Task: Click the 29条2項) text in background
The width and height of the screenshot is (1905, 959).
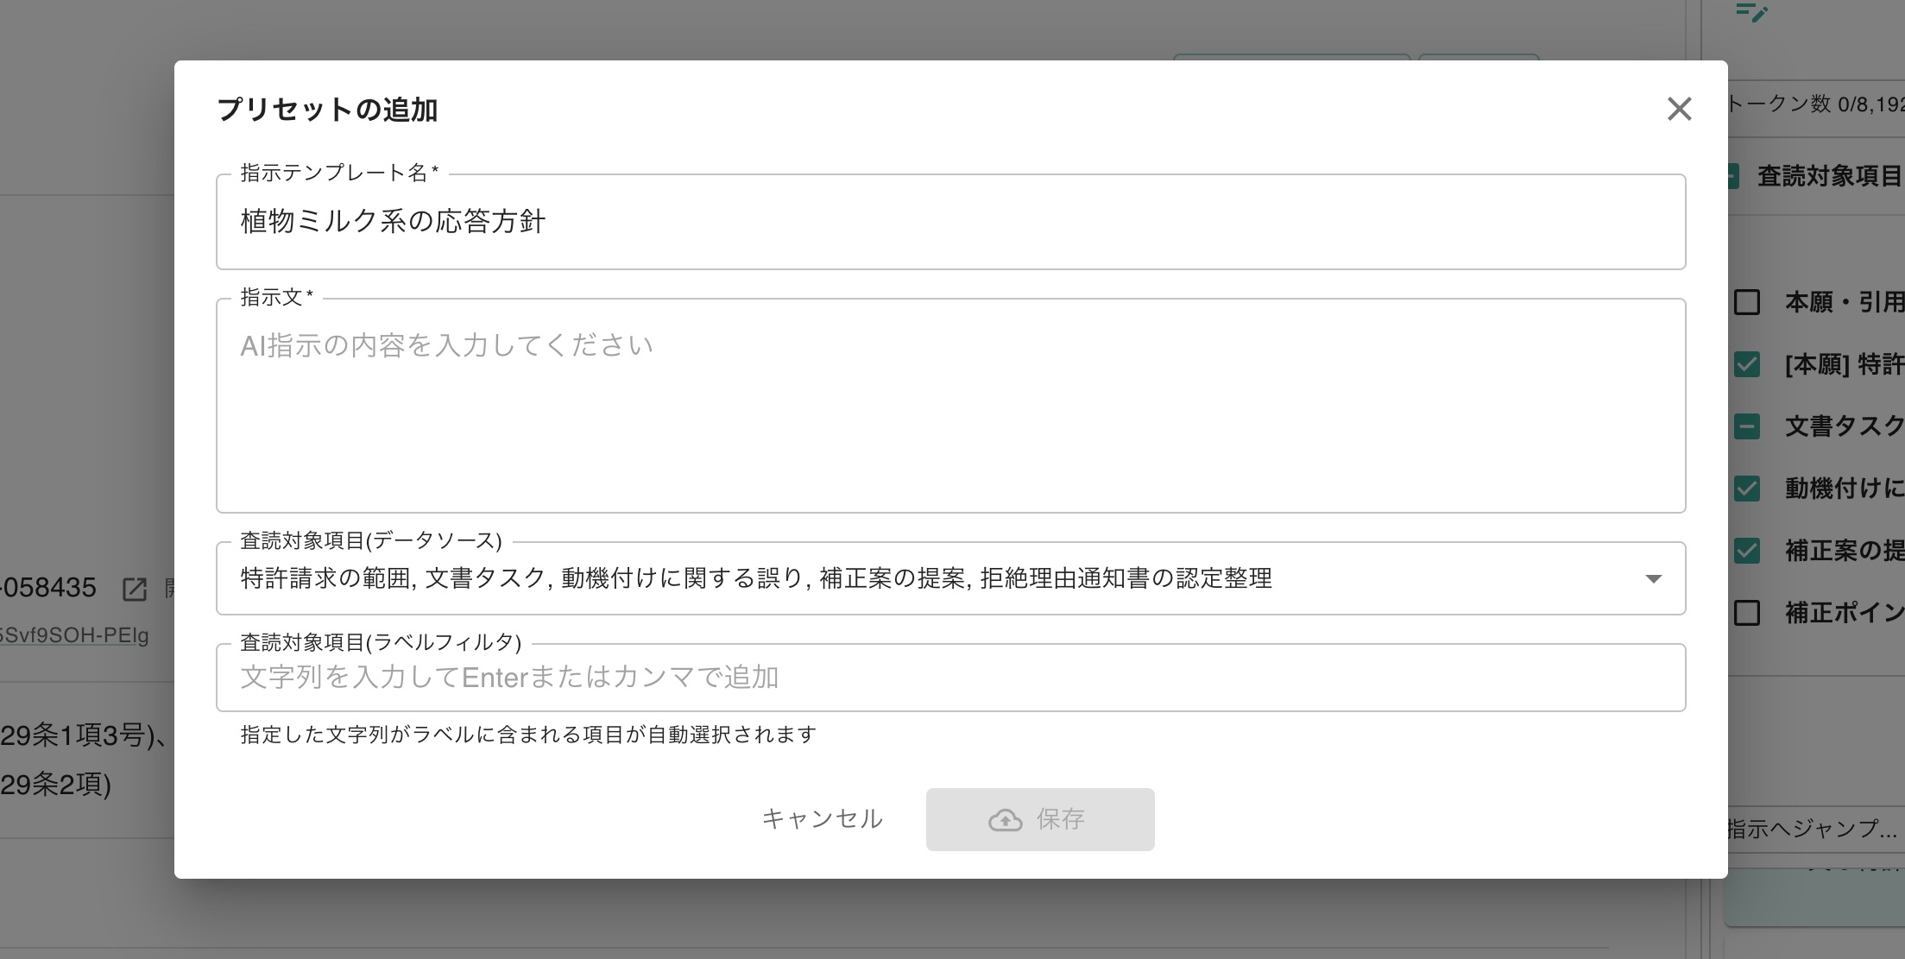Action: click(56, 785)
